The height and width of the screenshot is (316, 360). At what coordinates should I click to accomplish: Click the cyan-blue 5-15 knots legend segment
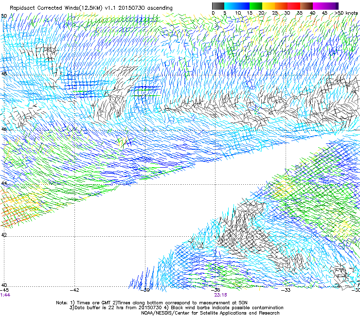[237, 6]
